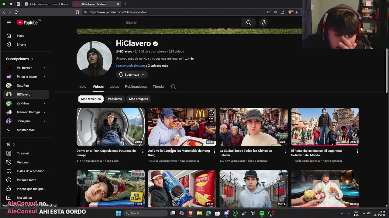Open options menu for Chinos se Jubilan video

point(286,151)
